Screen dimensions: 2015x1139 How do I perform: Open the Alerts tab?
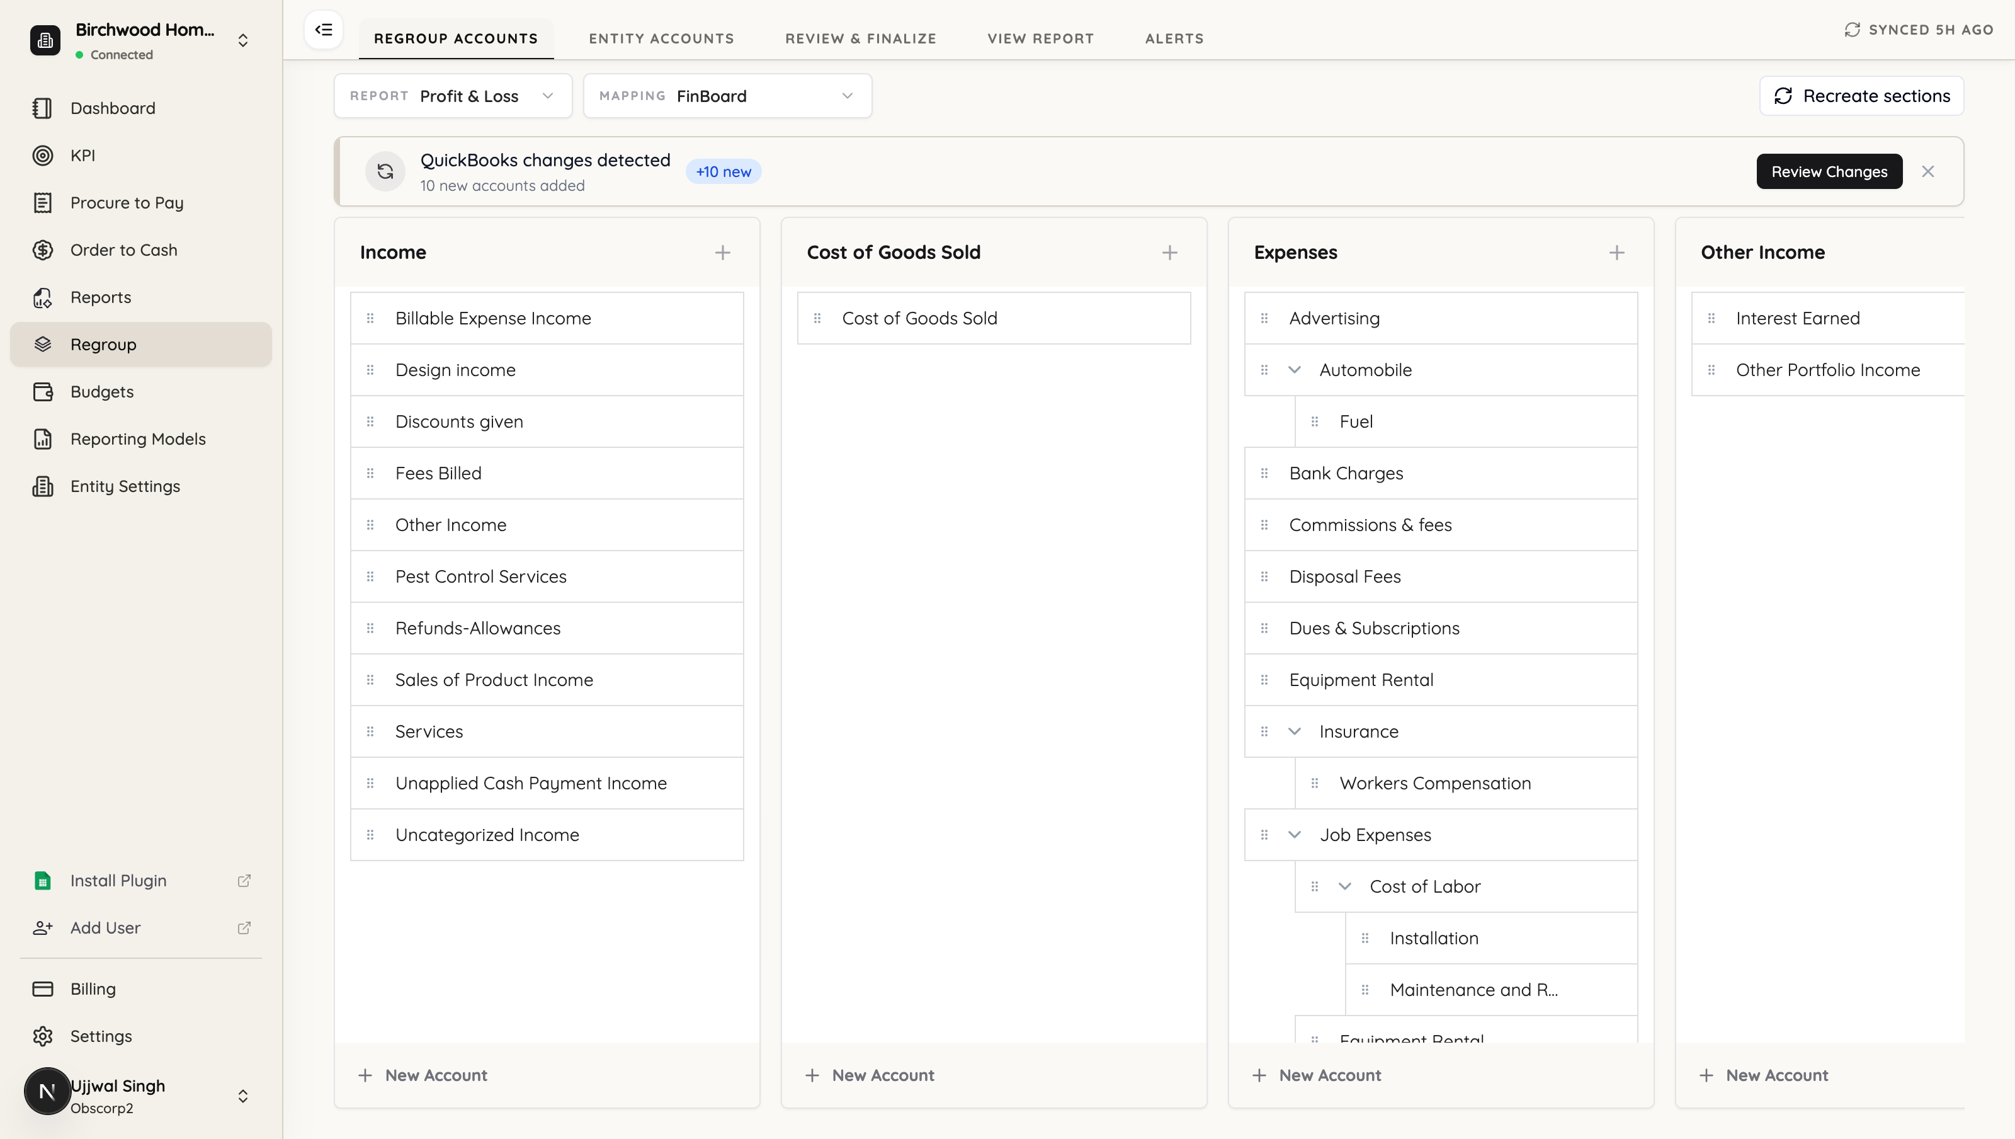tap(1174, 38)
